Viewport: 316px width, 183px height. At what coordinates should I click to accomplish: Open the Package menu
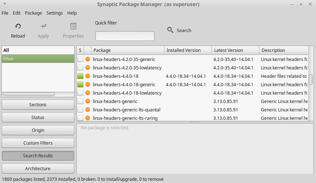pyautogui.click(x=33, y=13)
